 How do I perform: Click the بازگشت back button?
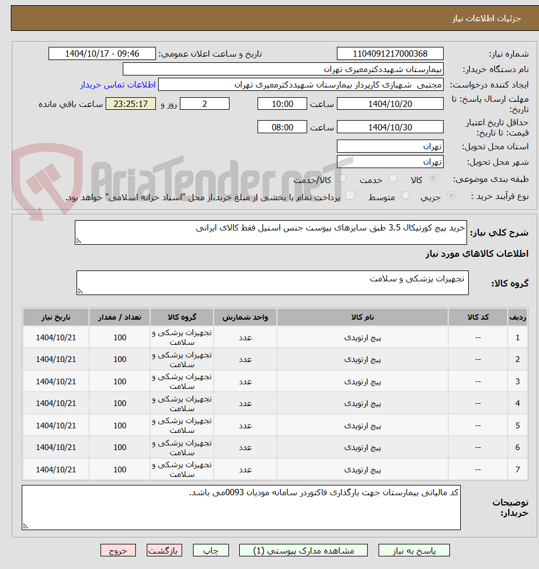[164, 550]
